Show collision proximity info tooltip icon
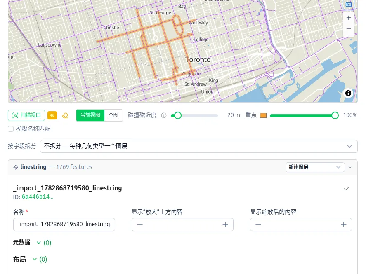366x274 pixels. (164, 115)
